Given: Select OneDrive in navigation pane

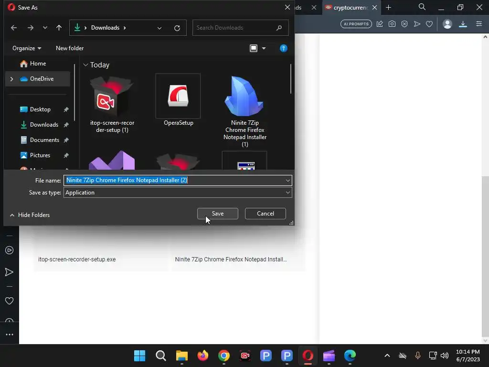Looking at the screenshot, I should (x=37, y=79).
